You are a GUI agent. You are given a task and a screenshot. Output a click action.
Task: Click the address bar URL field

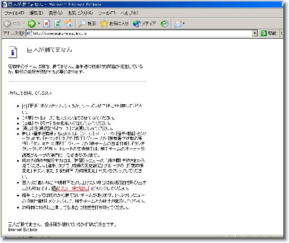point(142,34)
